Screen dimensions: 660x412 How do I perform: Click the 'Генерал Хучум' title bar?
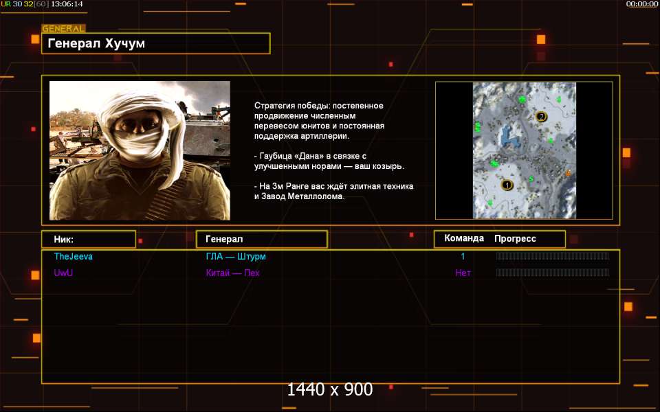(x=156, y=43)
